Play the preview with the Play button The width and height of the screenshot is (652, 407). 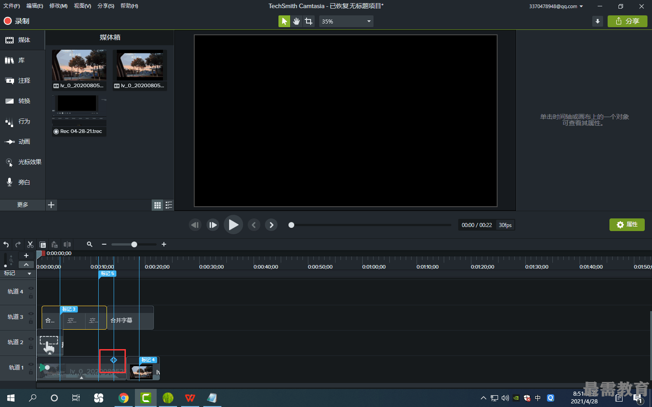[233, 225]
